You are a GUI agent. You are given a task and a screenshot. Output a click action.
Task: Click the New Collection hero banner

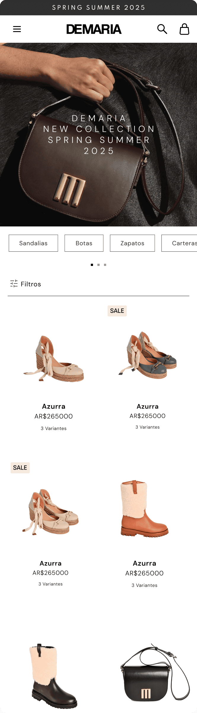[x=98, y=134]
